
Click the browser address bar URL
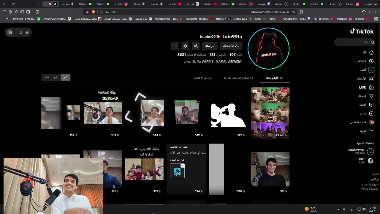point(270,12)
